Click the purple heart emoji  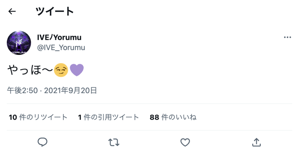[77, 70]
